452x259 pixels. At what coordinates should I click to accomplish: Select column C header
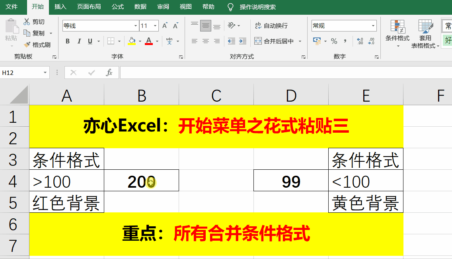pyautogui.click(x=216, y=95)
